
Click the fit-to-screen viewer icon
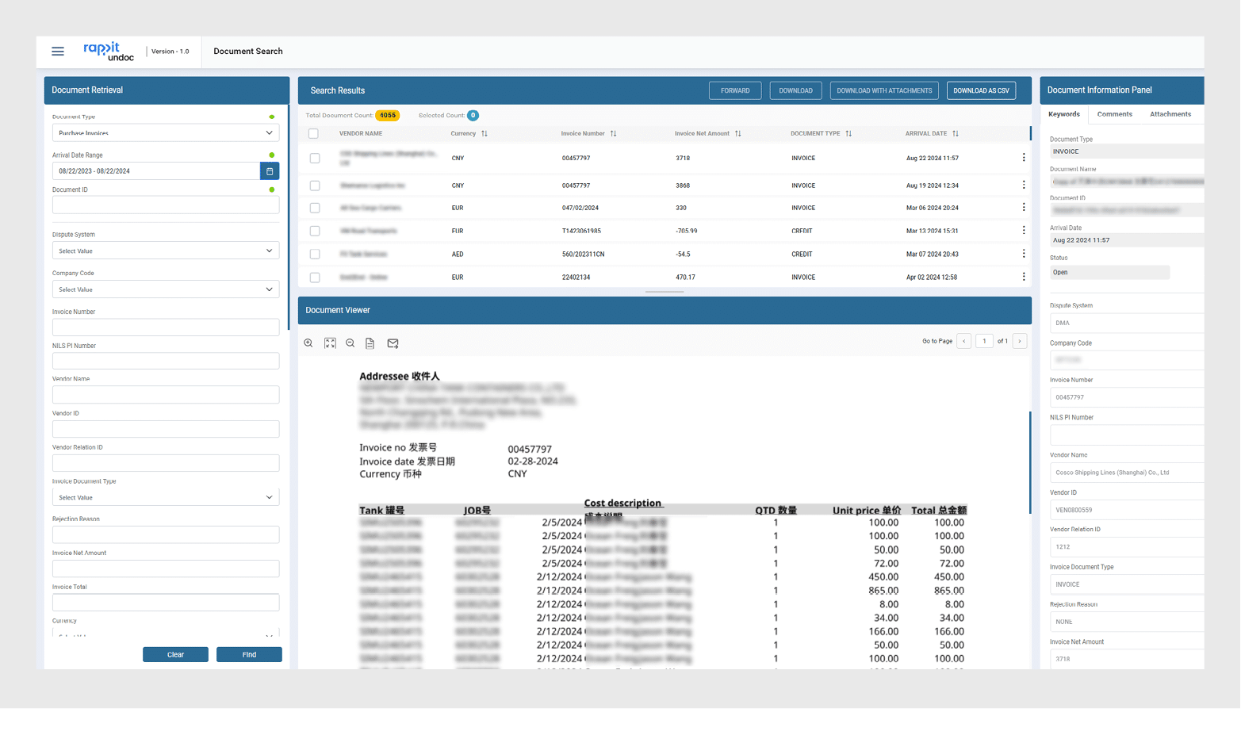(330, 343)
